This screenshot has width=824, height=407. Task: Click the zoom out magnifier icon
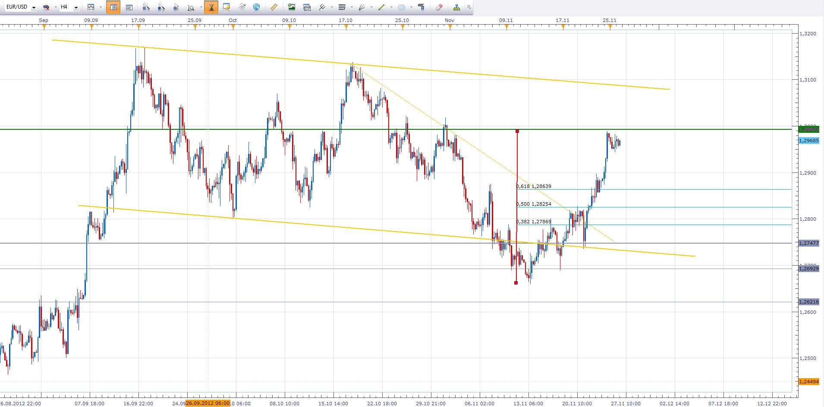pyautogui.click(x=160, y=7)
